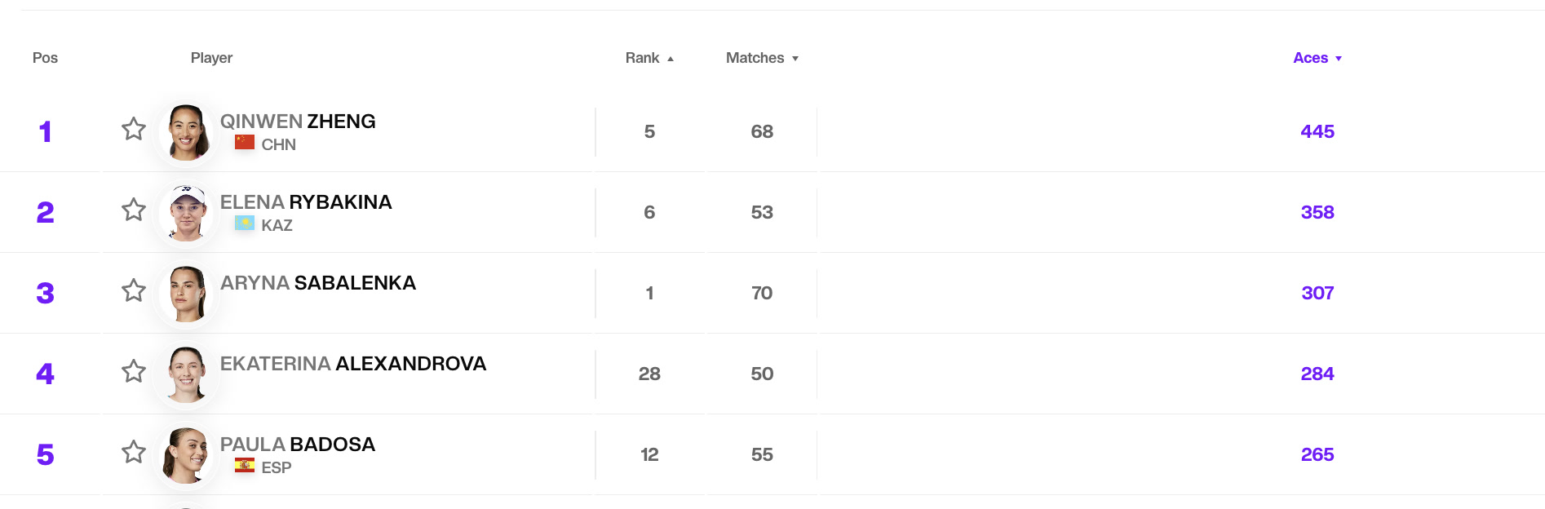Sort the table by Matches column
The width and height of the screenshot is (1545, 509).
coord(762,58)
